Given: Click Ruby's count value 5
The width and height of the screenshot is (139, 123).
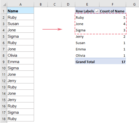Looking at the screenshot, I should [124, 18].
